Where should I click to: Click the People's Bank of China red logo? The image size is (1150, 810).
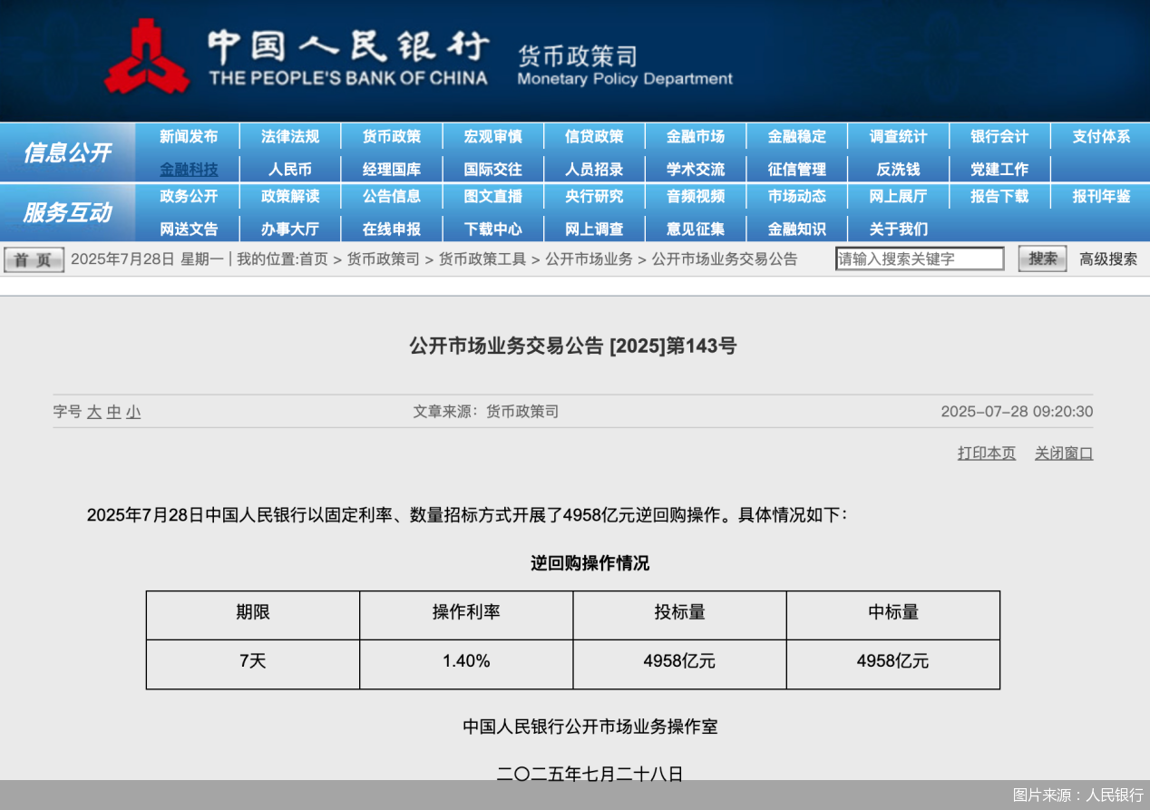coord(146,56)
